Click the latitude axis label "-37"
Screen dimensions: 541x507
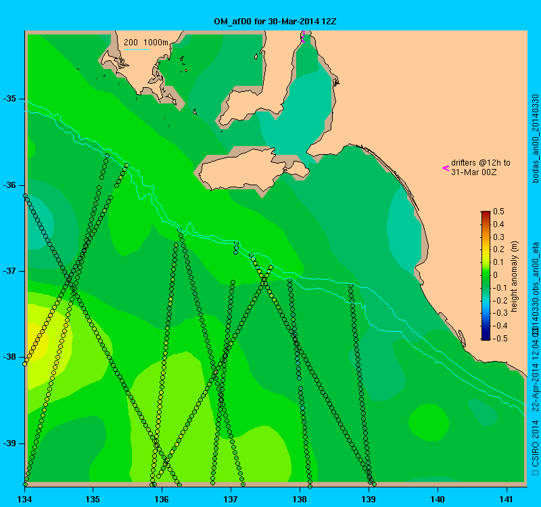coord(9,271)
